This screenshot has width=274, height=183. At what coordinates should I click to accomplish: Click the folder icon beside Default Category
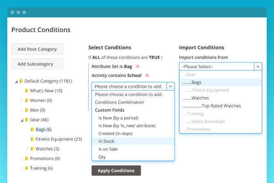coord(21,81)
